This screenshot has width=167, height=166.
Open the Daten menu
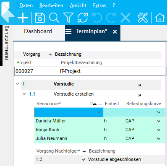pos(26,5)
